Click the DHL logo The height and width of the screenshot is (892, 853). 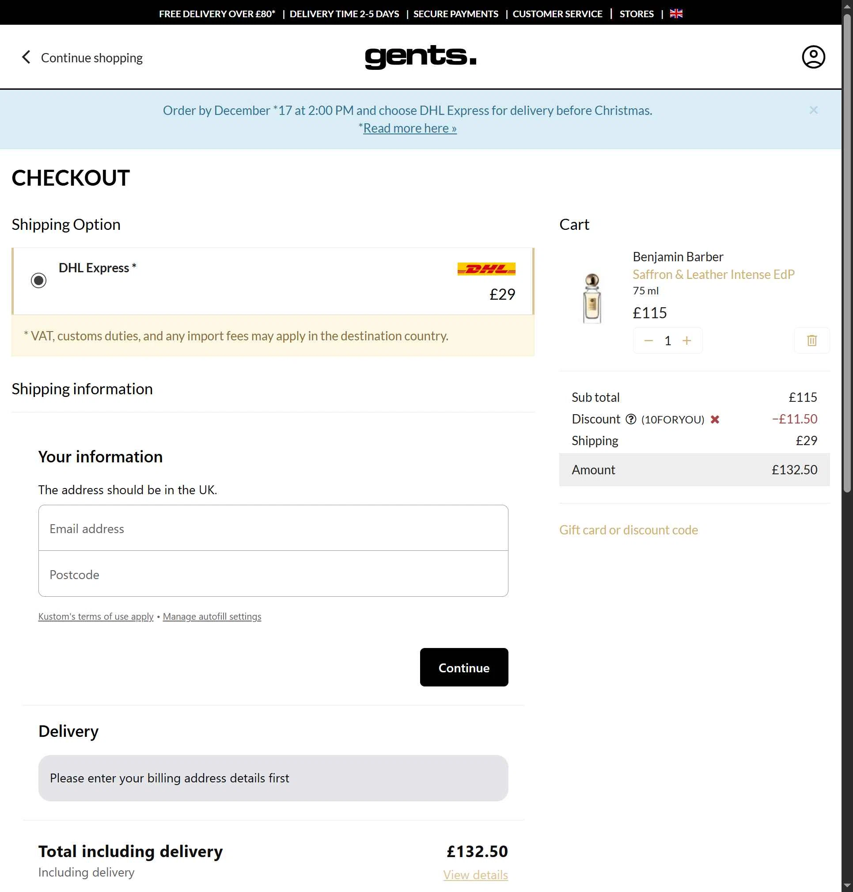click(x=486, y=268)
